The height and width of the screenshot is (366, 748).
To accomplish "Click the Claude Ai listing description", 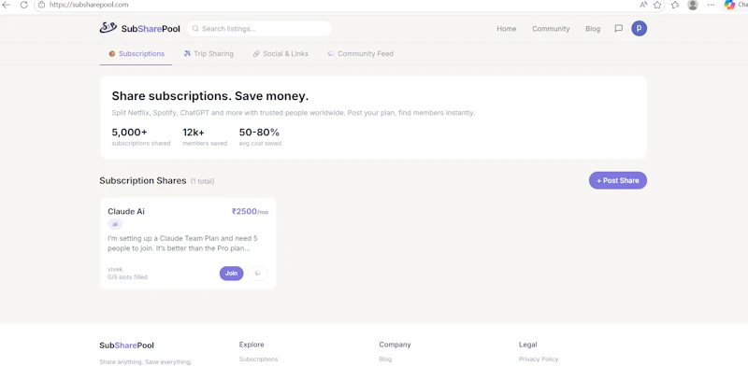I will [182, 243].
